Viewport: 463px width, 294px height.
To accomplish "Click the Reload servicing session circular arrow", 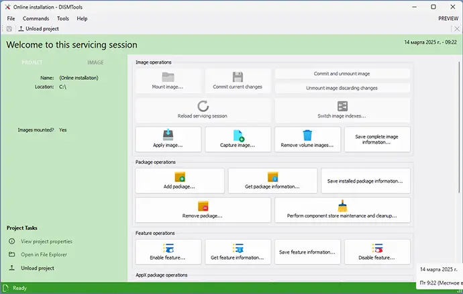I will point(203,106).
